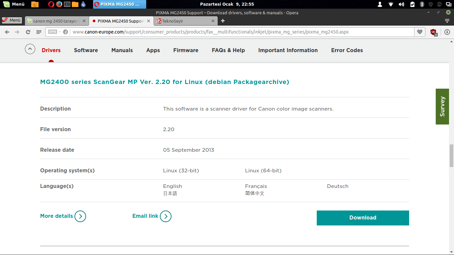Go forward to the next page

(x=17, y=32)
